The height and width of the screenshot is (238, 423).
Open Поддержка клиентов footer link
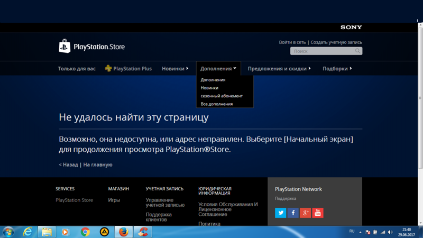[159, 217]
